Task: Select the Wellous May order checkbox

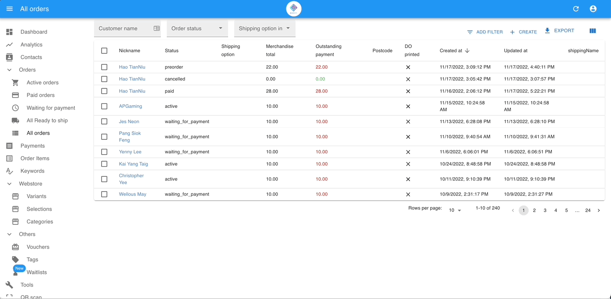Action: coord(104,194)
